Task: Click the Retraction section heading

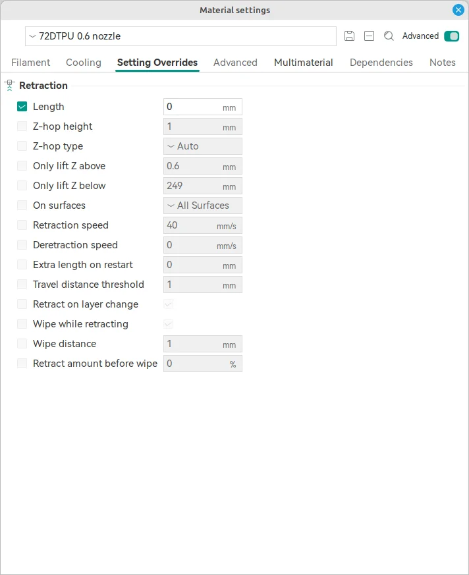Action: coord(43,86)
